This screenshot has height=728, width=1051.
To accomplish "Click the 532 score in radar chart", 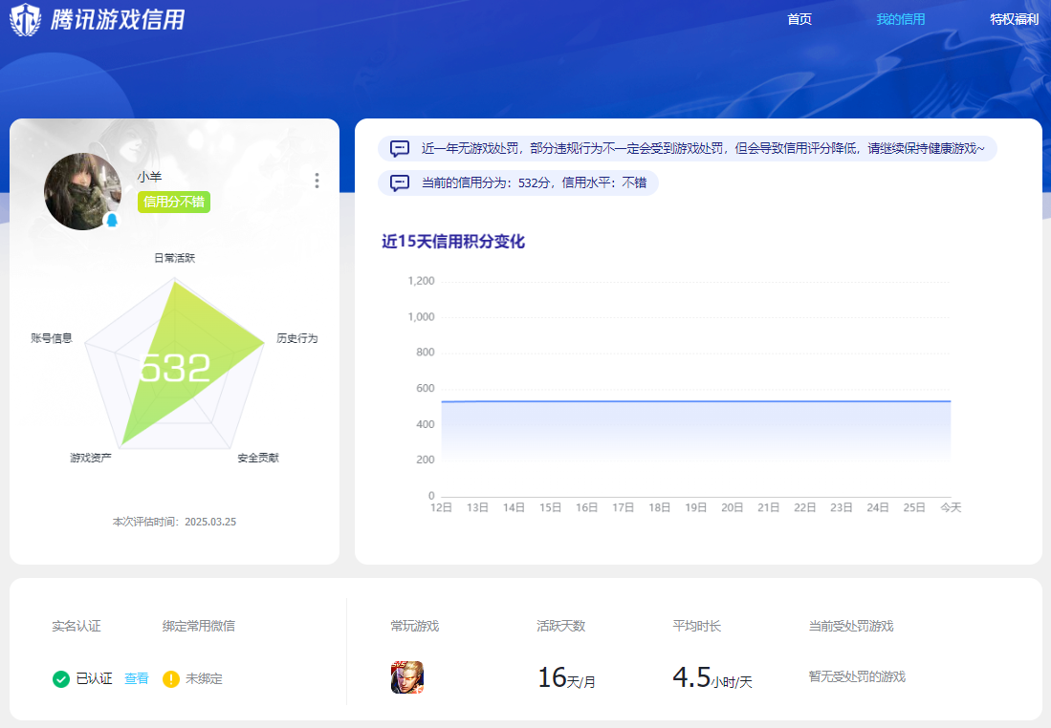I will click(x=175, y=368).
